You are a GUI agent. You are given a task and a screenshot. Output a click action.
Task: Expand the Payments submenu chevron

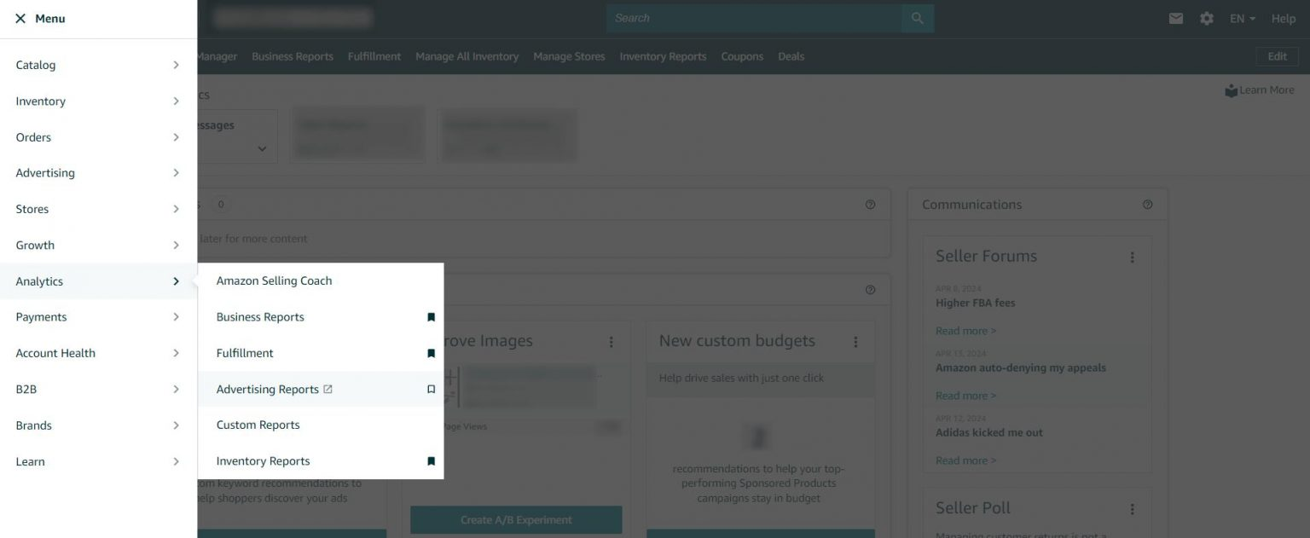tap(176, 317)
